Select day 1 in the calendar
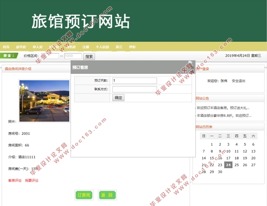This screenshot has height=206, width=267. [x=212, y=144]
